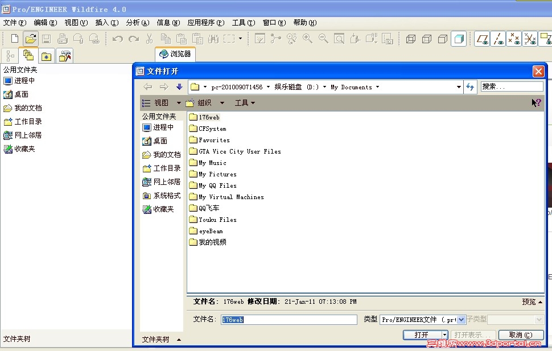The image size is (552, 351).
Task: Open the dialog 工具 dropdown
Action: [x=245, y=103]
